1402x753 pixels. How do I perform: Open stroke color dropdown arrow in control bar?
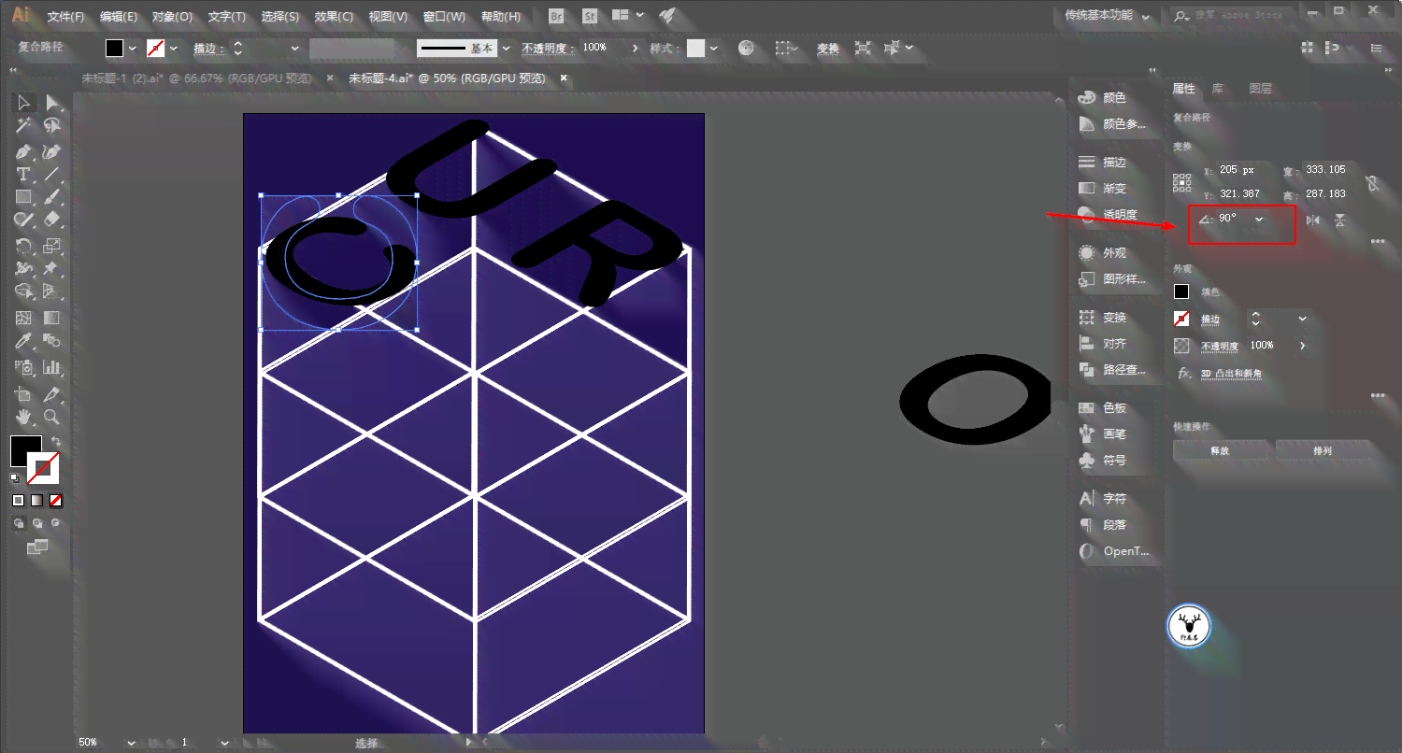[173, 49]
